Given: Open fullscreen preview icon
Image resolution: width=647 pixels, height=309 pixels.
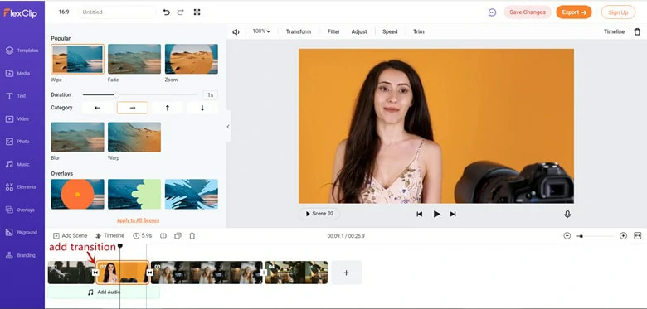Looking at the screenshot, I should (197, 12).
